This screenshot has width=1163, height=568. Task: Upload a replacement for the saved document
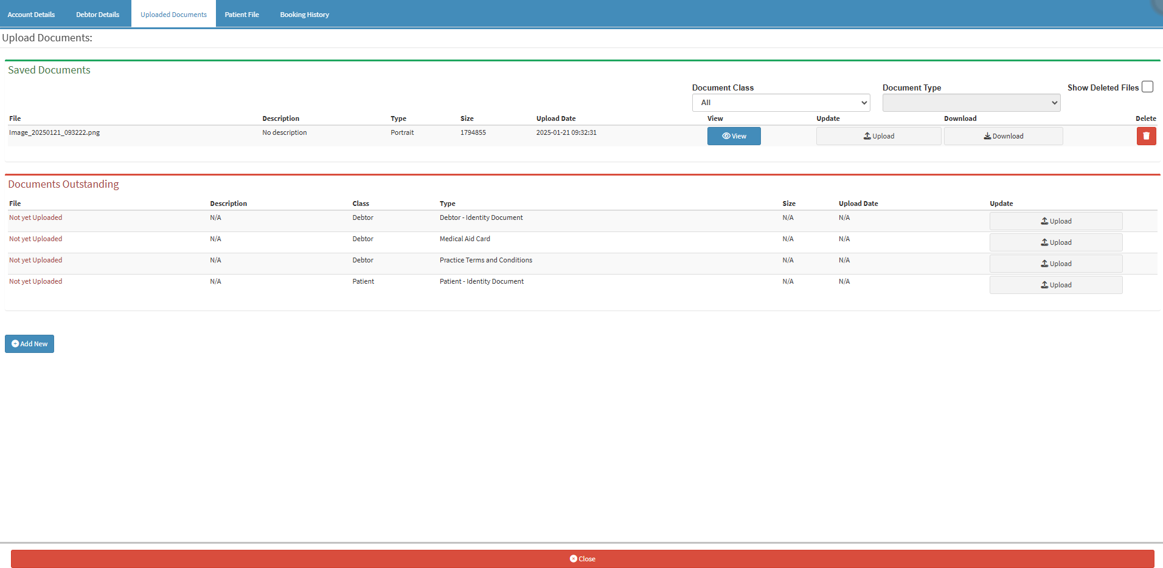[878, 136]
